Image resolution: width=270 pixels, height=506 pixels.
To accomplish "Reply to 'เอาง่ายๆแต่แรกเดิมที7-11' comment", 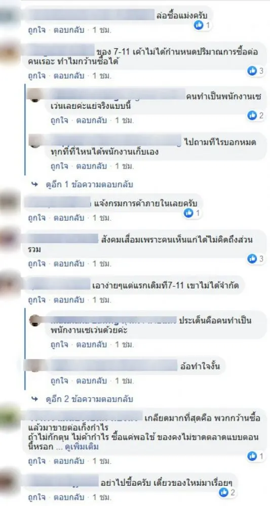I will tap(69, 300).
